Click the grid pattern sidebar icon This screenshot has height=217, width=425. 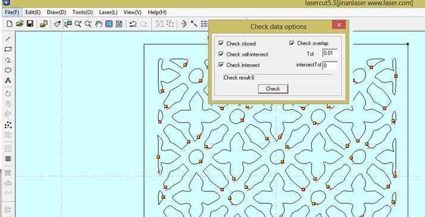pyautogui.click(x=8, y=172)
